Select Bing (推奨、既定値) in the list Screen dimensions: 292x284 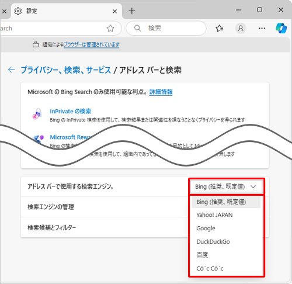pyautogui.click(x=226, y=202)
